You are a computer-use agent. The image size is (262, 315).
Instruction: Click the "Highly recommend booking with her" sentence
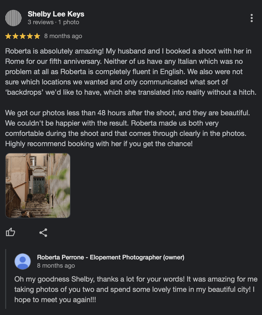[x=99, y=144]
